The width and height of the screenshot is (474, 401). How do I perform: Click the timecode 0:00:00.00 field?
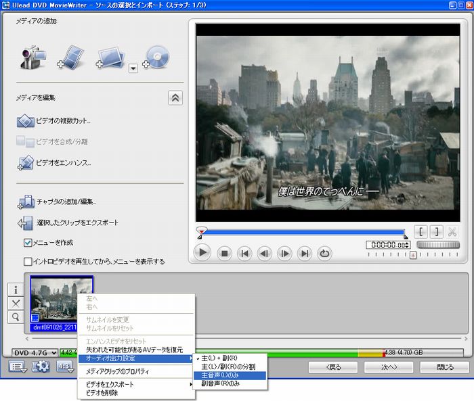pos(387,245)
